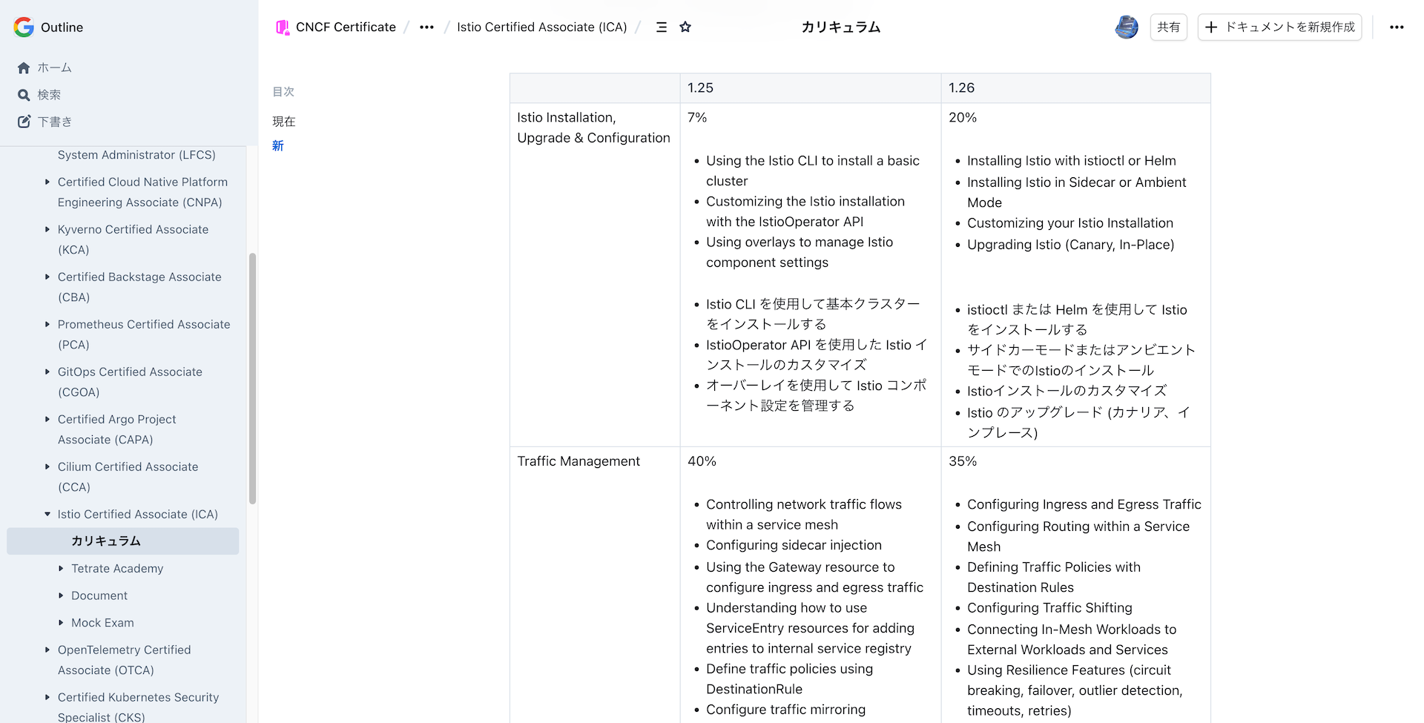Star this document
The width and height of the screenshot is (1424, 723).
click(685, 27)
